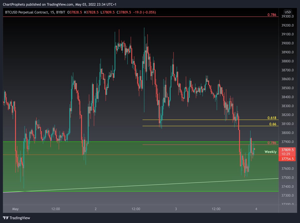Click the day 4 label on time axis
Screen dimensions: 300x223
coord(256,209)
